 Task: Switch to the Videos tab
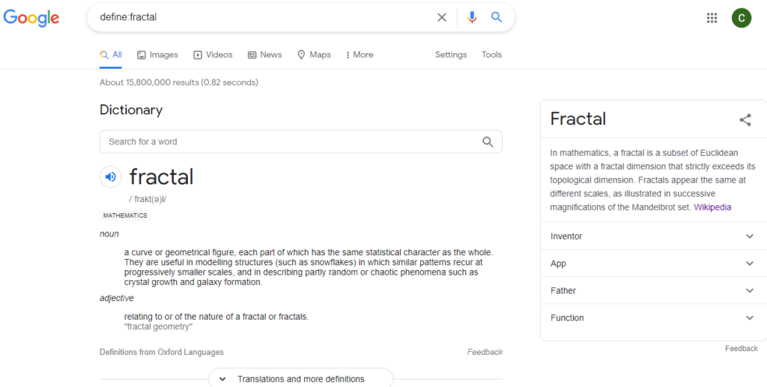pyautogui.click(x=213, y=55)
